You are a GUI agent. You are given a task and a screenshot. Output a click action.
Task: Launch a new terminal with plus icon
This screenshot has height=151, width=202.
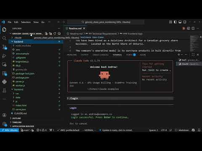click(179, 55)
